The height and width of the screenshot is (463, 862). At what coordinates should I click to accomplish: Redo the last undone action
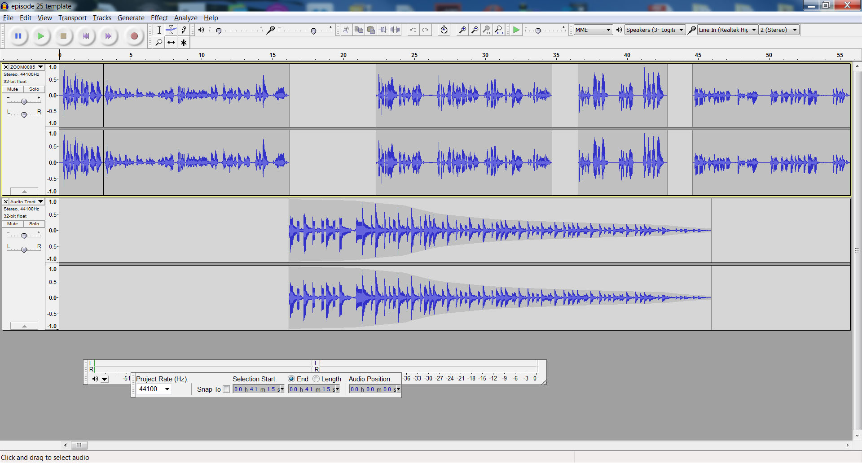(x=425, y=30)
